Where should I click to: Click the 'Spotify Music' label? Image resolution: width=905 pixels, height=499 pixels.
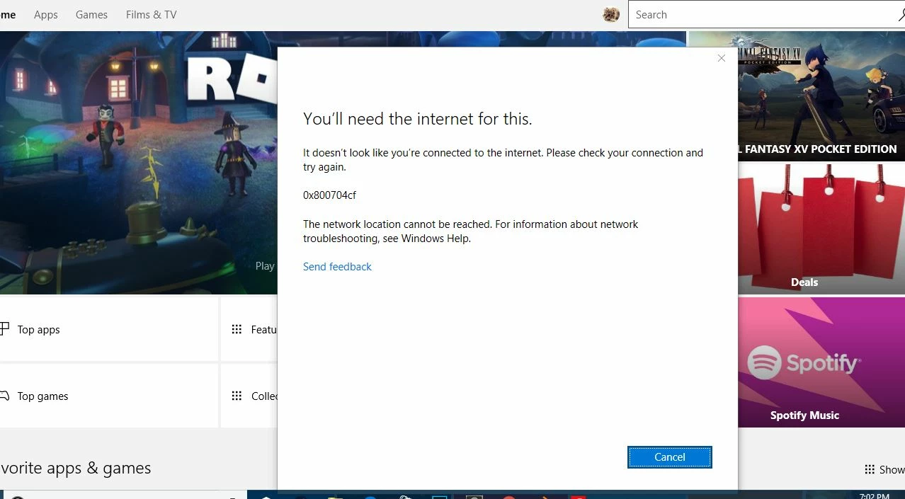tap(804, 415)
